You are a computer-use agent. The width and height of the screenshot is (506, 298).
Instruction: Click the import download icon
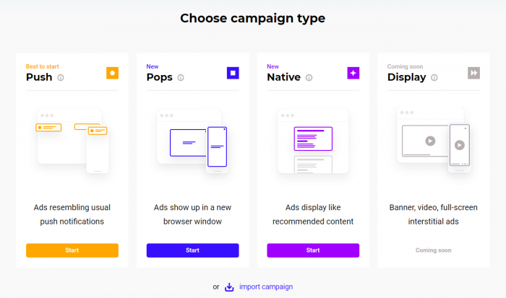coord(229,286)
